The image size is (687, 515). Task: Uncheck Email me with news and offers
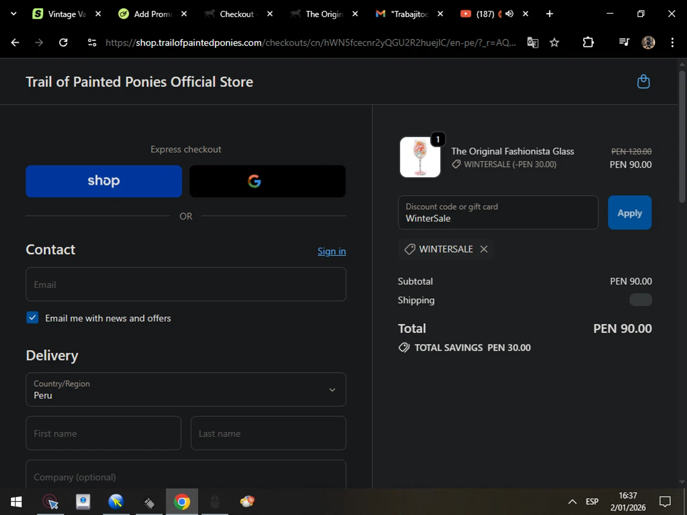pos(33,318)
